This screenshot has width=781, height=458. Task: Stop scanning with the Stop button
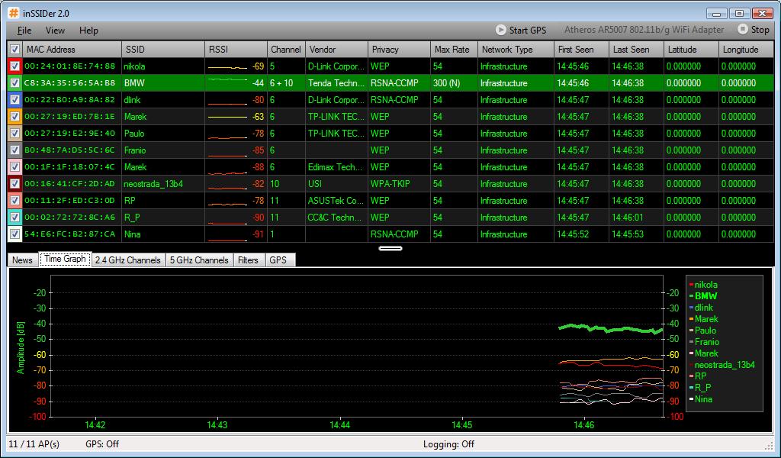coord(754,30)
